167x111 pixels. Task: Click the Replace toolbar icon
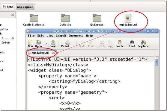(x=143, y=42)
